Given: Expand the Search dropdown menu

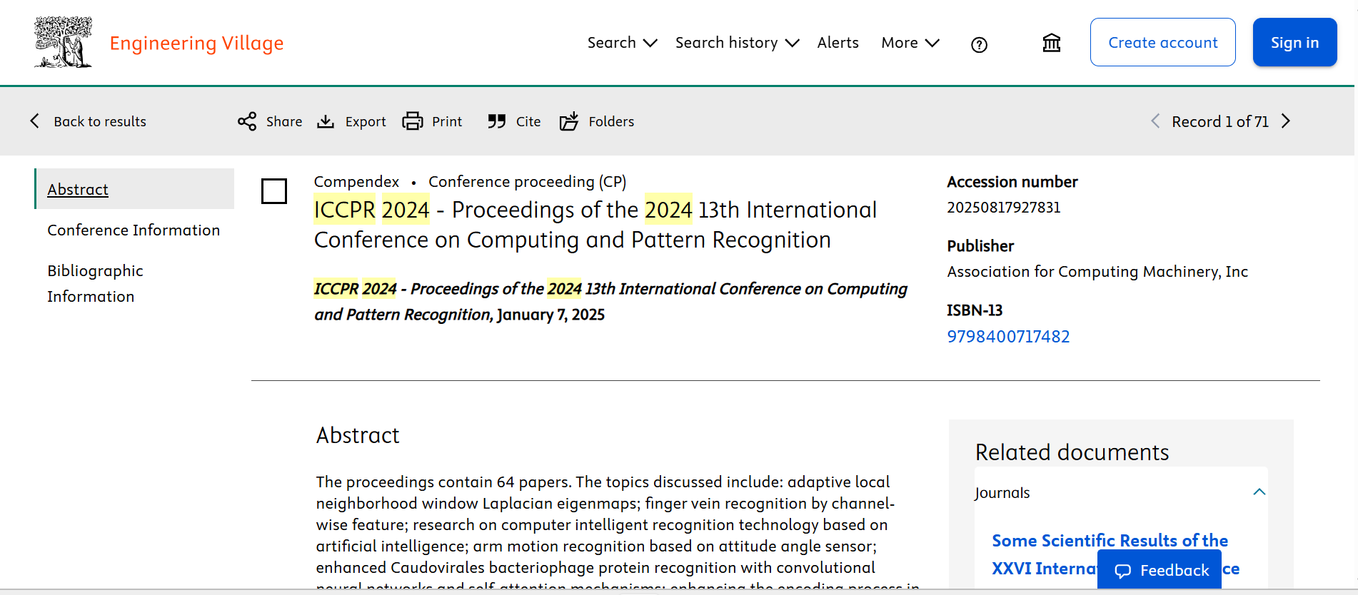Looking at the screenshot, I should point(621,43).
